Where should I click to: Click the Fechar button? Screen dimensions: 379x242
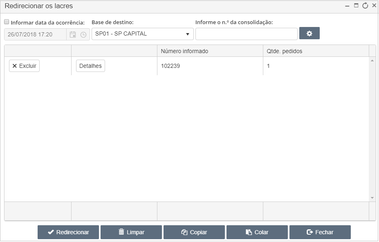(320, 232)
